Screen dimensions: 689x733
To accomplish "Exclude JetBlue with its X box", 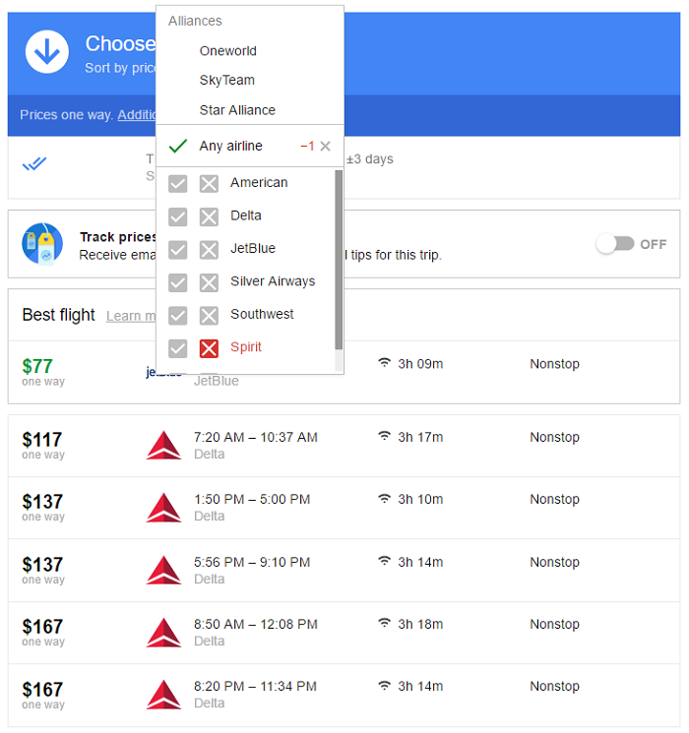I will pos(209,250).
